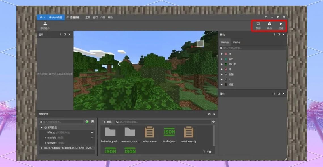
Task: Select the effects tree item
Action: (x=51, y=133)
